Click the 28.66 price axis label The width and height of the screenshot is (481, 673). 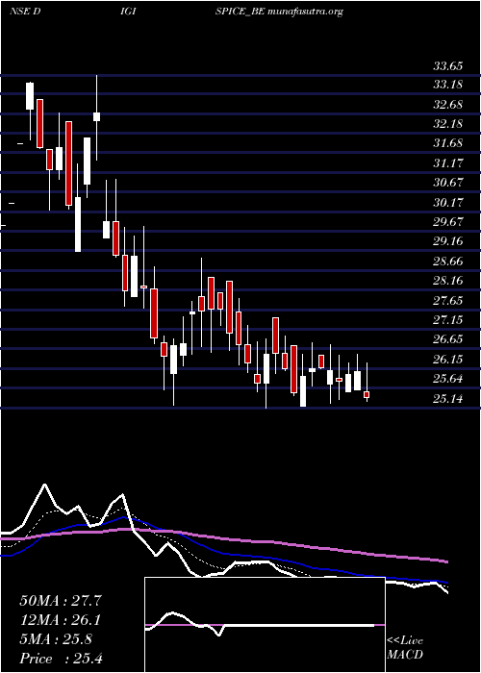coord(447,261)
